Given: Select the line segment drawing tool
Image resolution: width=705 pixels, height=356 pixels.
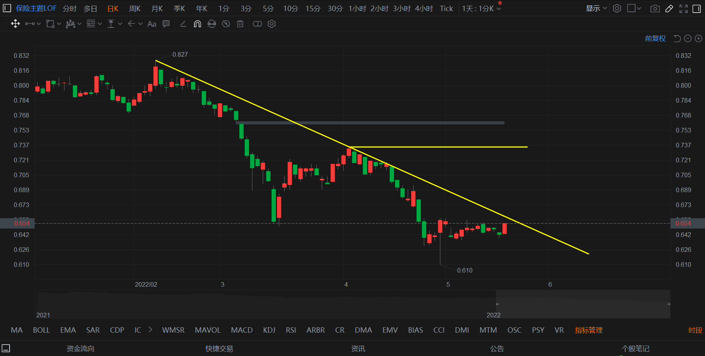Looking at the screenshot, I should pyautogui.click(x=30, y=24).
